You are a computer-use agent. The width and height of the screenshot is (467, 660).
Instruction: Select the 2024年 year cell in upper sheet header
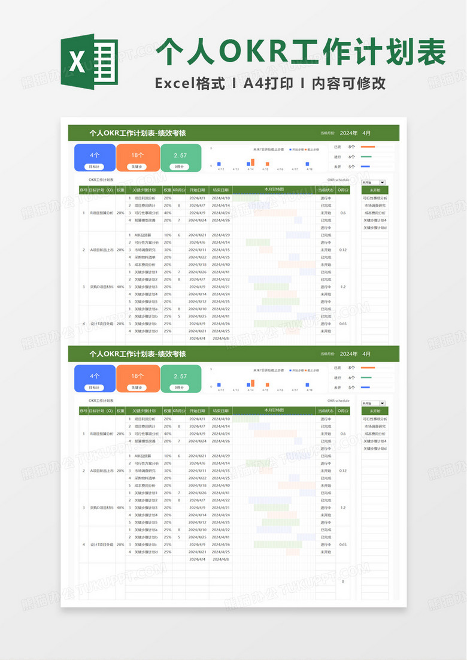[348, 133]
